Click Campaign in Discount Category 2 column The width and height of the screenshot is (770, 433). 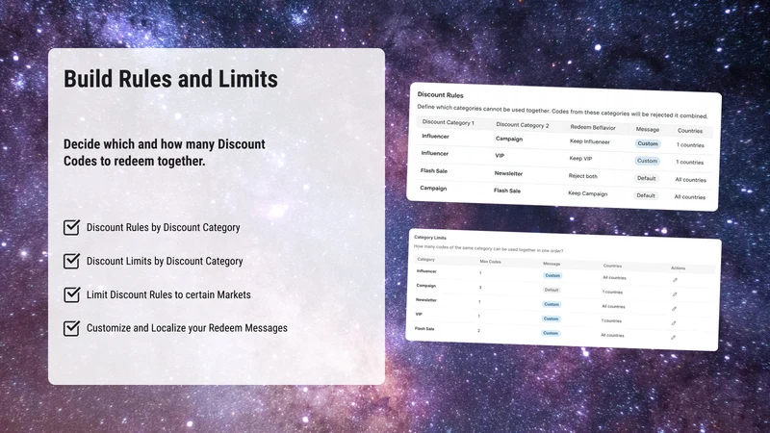tap(509, 139)
